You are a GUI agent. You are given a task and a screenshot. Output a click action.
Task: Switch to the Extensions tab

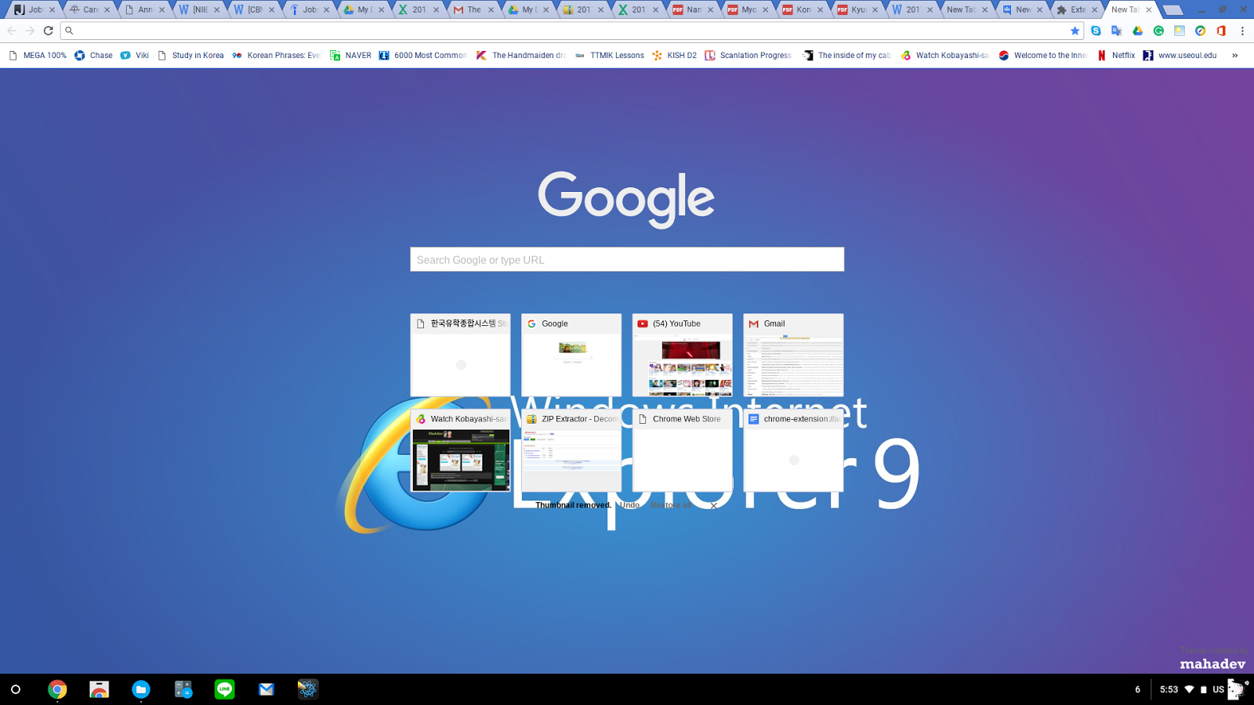[1077, 9]
